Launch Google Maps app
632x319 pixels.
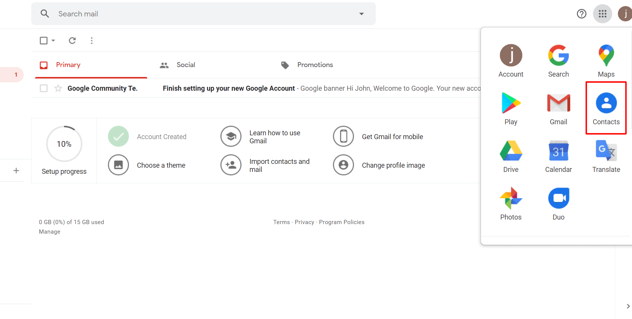(606, 61)
